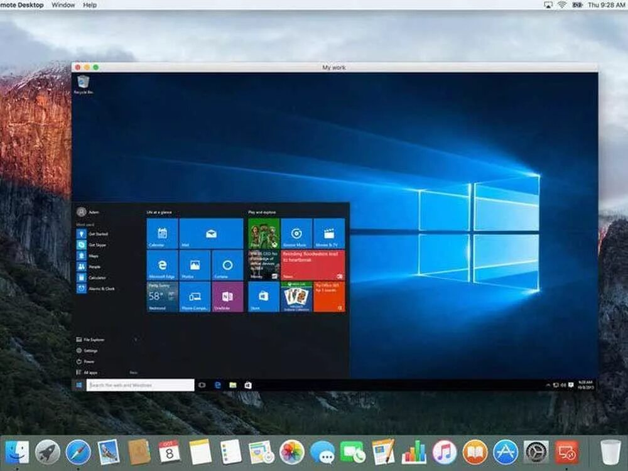Show All apps in Start menu
628x471 pixels.
tap(87, 372)
